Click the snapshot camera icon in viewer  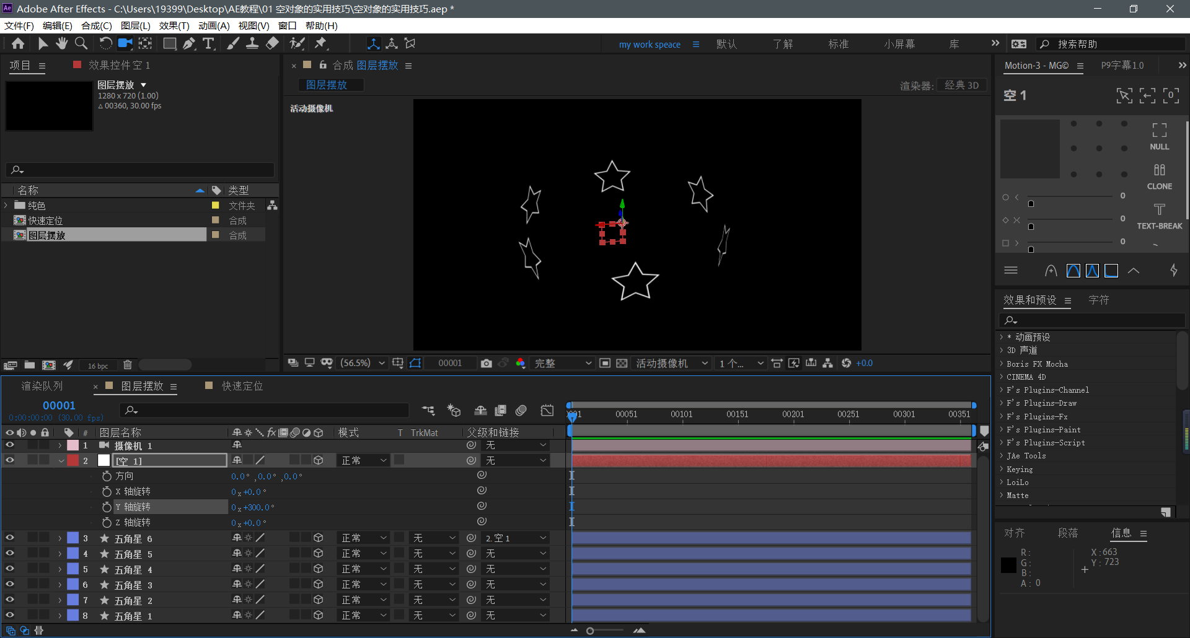click(x=486, y=363)
